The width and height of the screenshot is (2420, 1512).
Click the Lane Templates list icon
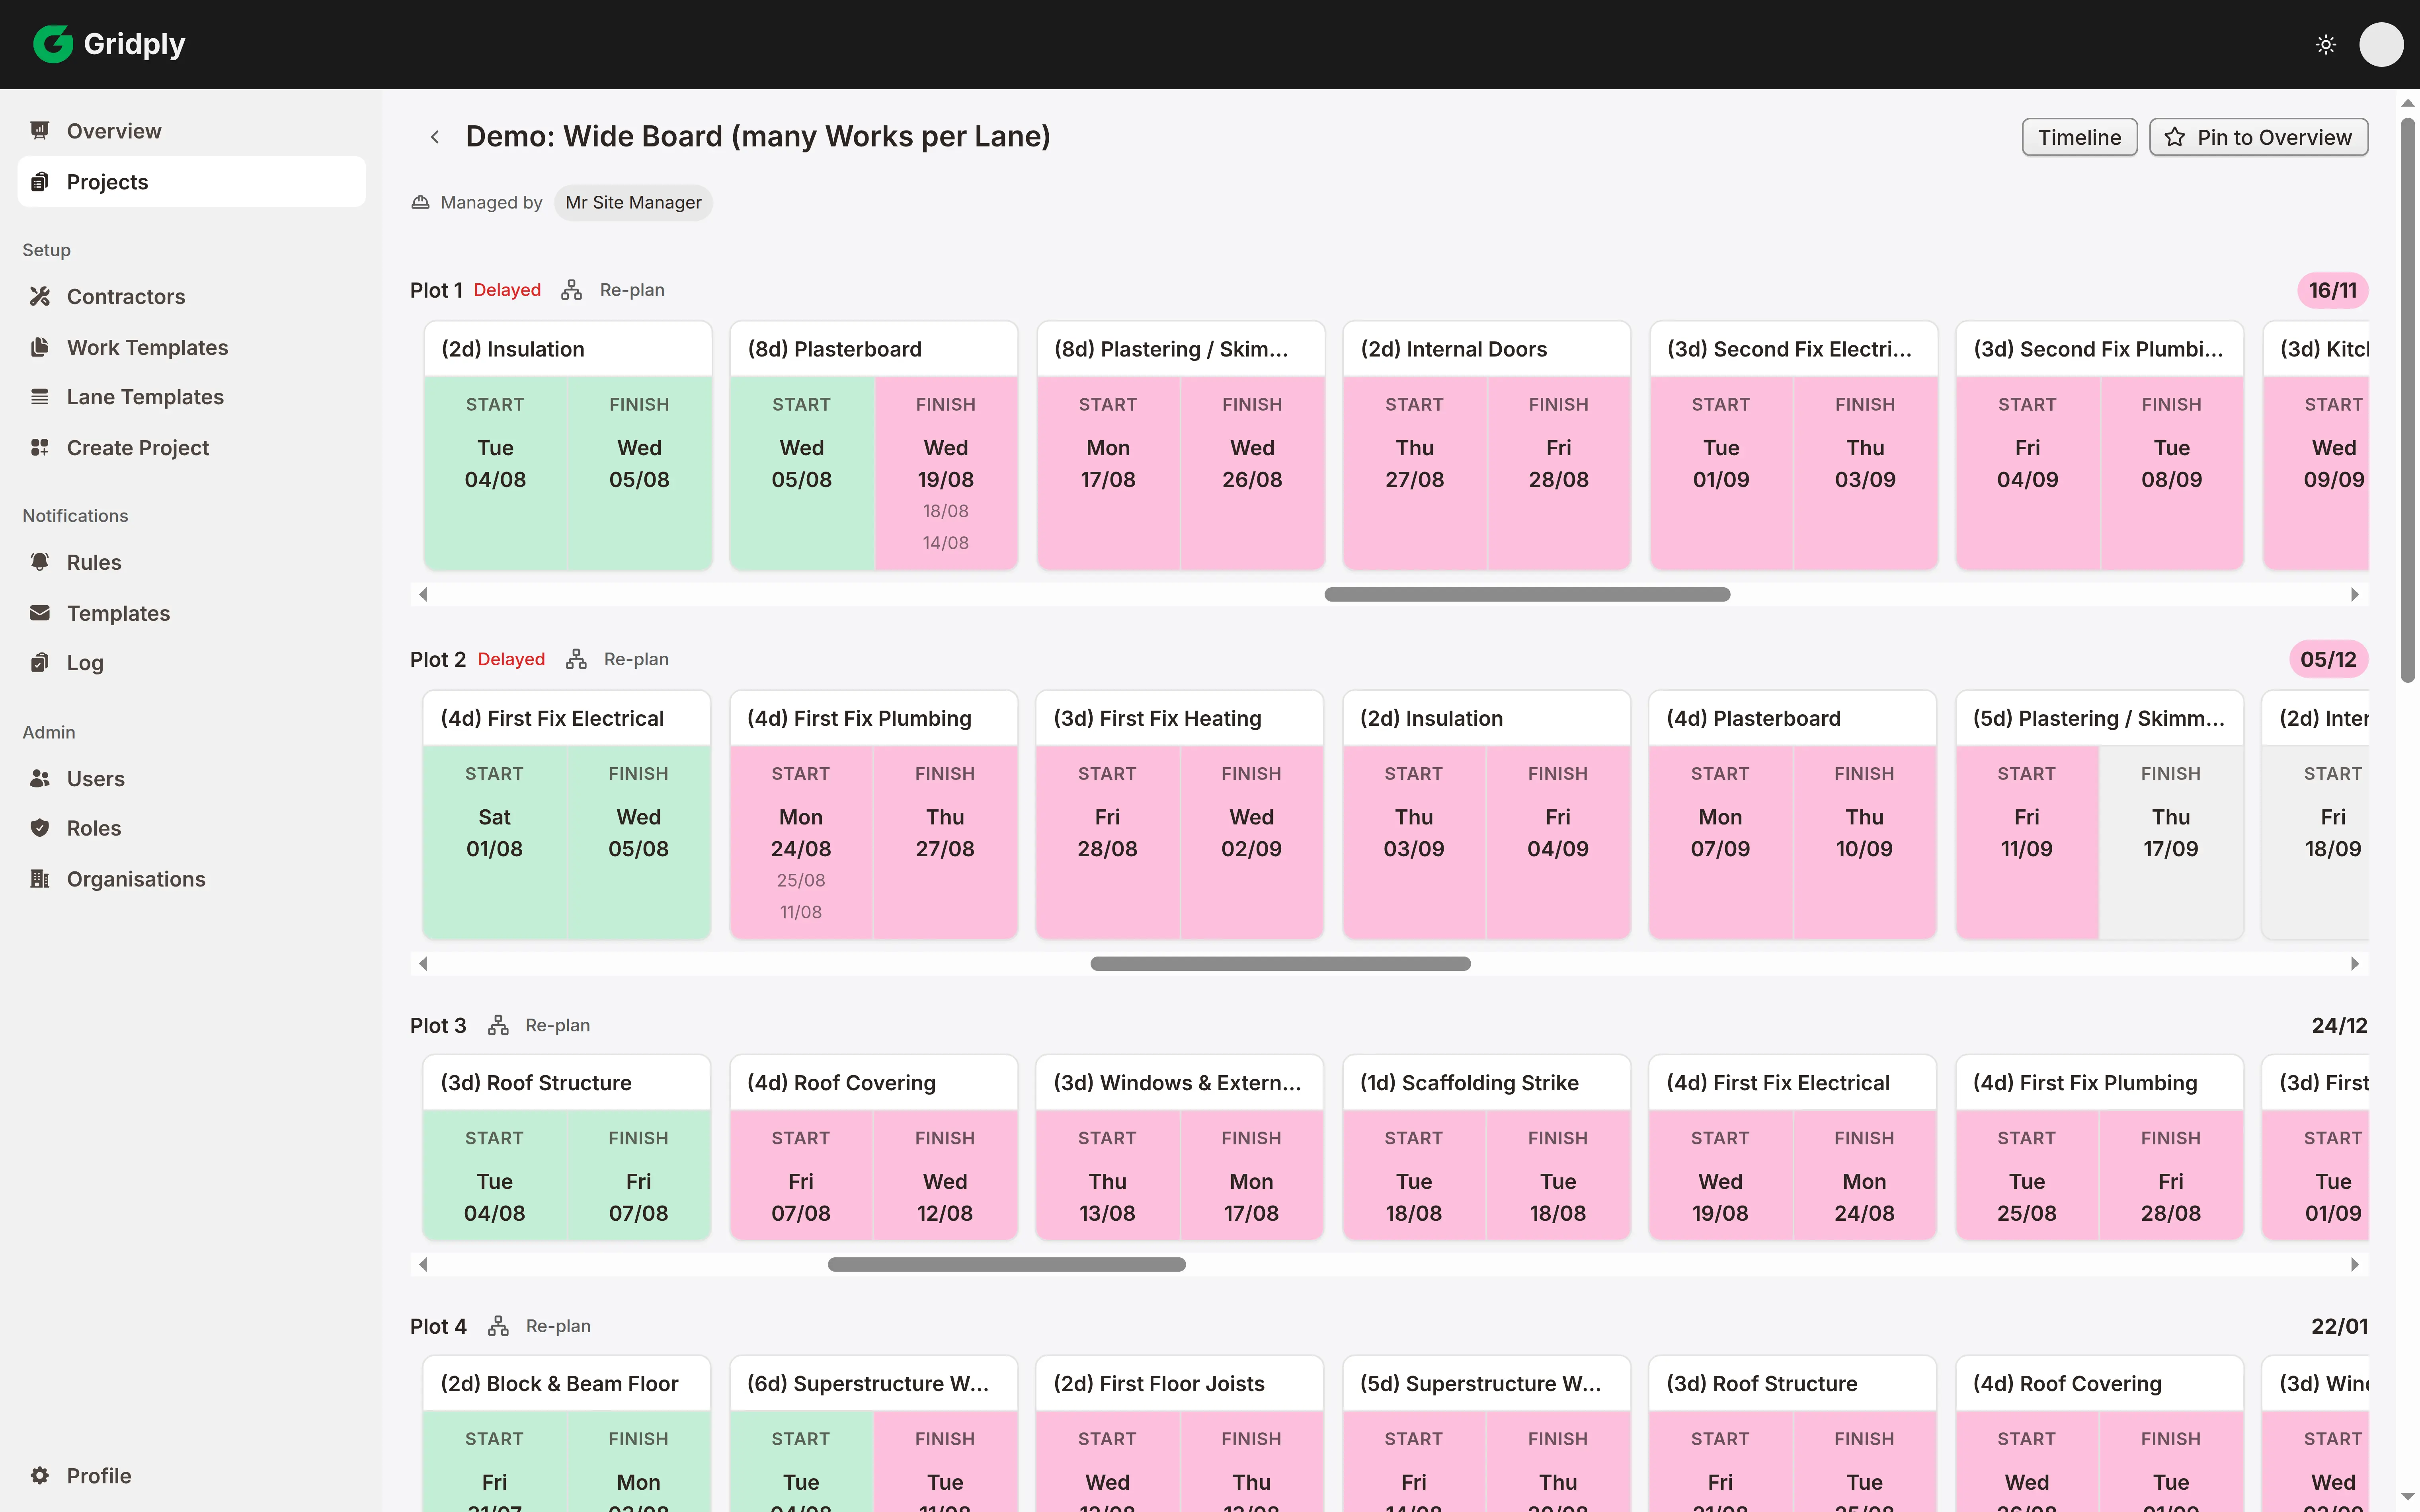[x=40, y=397]
